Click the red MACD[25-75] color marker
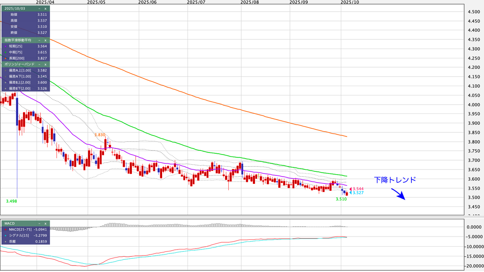 [5, 229]
